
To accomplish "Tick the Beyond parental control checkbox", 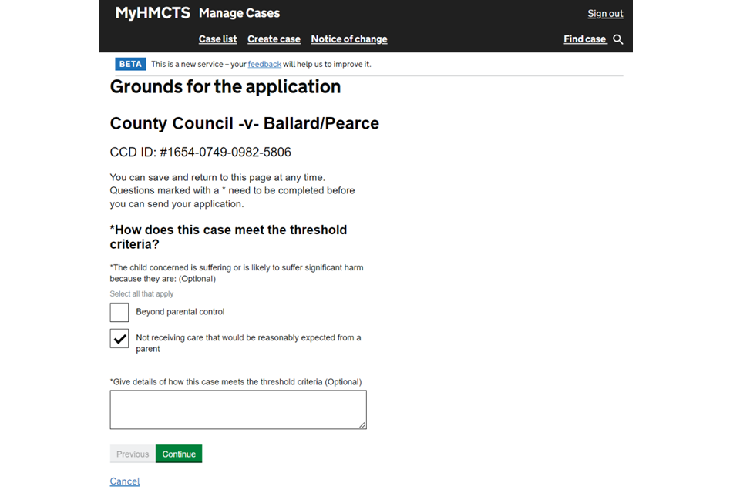I will [x=119, y=312].
